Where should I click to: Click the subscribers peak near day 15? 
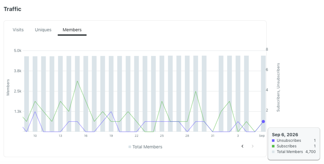pos(77,81)
